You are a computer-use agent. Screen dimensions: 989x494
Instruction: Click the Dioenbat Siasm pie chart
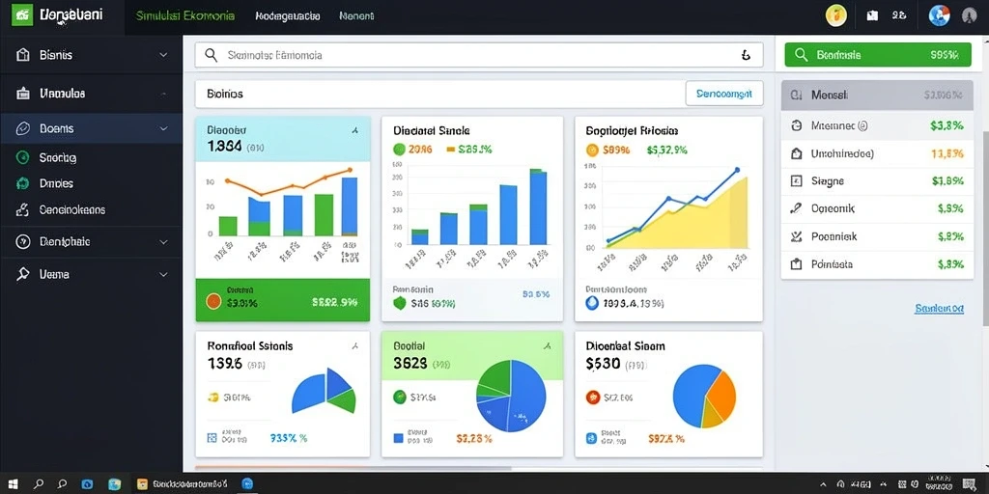tap(704, 396)
